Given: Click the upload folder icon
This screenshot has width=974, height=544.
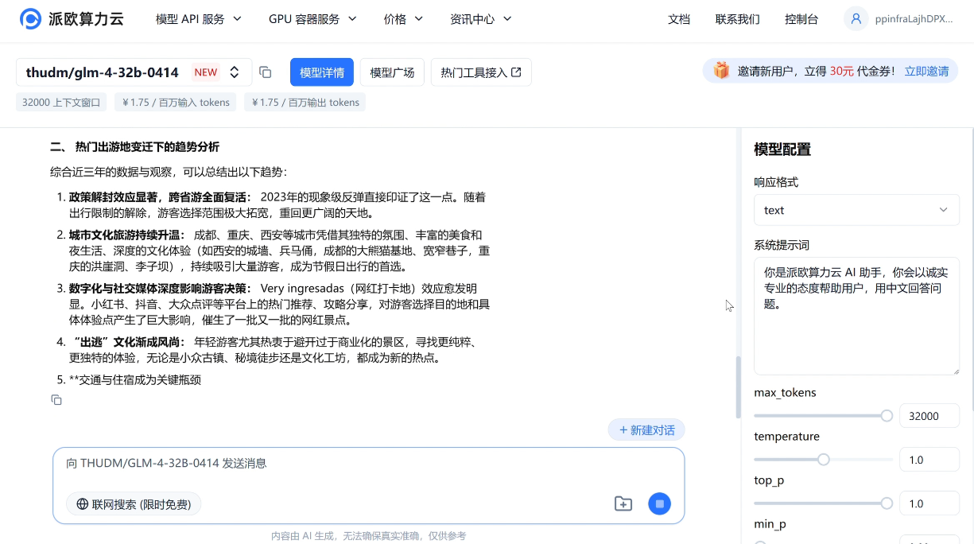Looking at the screenshot, I should point(623,503).
